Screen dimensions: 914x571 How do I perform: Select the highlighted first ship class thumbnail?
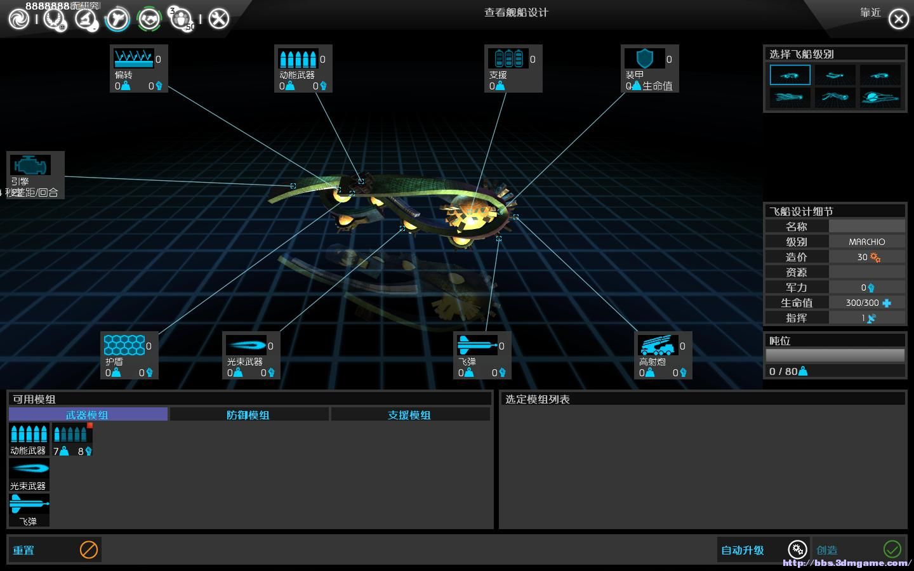click(790, 75)
